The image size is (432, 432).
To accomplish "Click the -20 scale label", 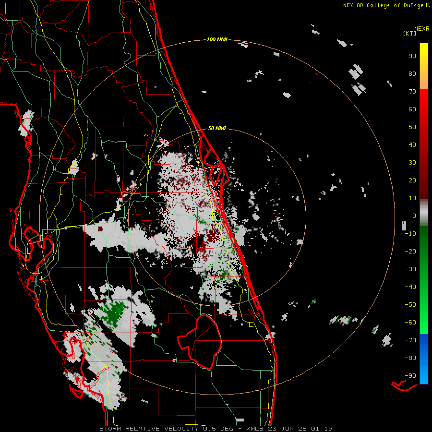I will click(x=410, y=252).
